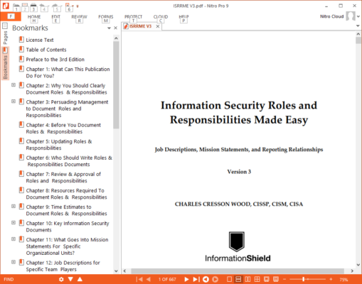Open the PROTECT ribbon tab
This screenshot has height=284, width=362.
point(133,17)
